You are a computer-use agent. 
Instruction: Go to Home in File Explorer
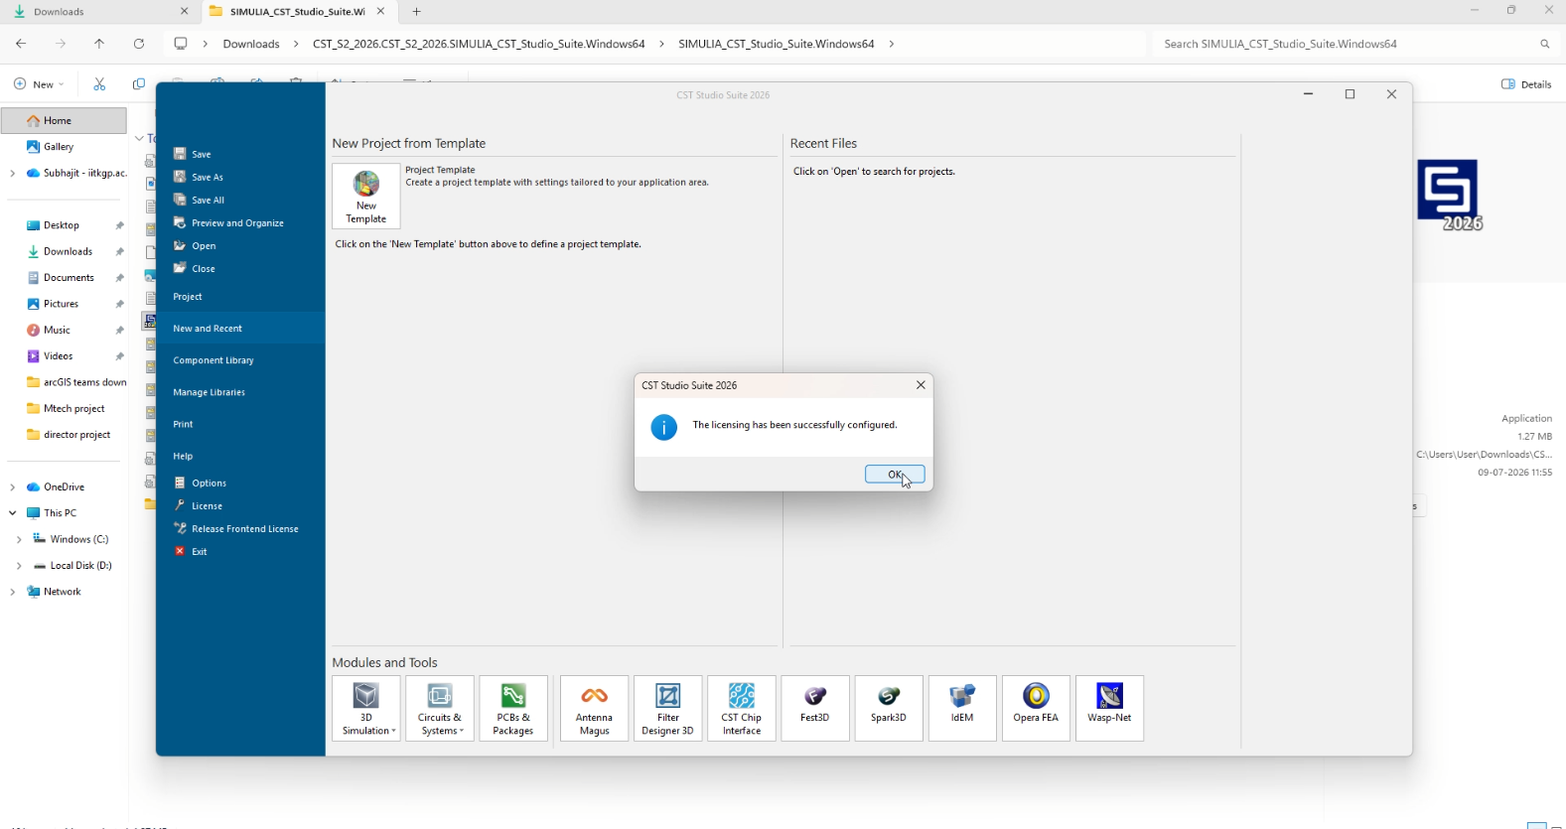[64, 120]
